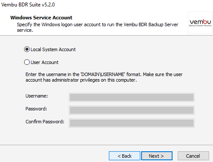Click the 'Password:' field label
213x162 pixels.
point(36,109)
